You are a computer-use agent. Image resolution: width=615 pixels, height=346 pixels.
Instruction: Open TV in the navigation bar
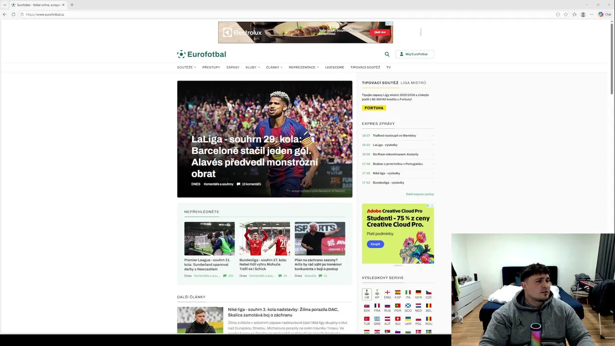[388, 67]
